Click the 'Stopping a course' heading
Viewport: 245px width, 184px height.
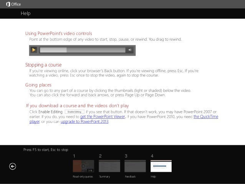[43, 65]
